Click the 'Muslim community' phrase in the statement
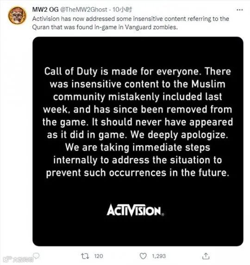Screen dimensions: 250x265 click(208, 84)
